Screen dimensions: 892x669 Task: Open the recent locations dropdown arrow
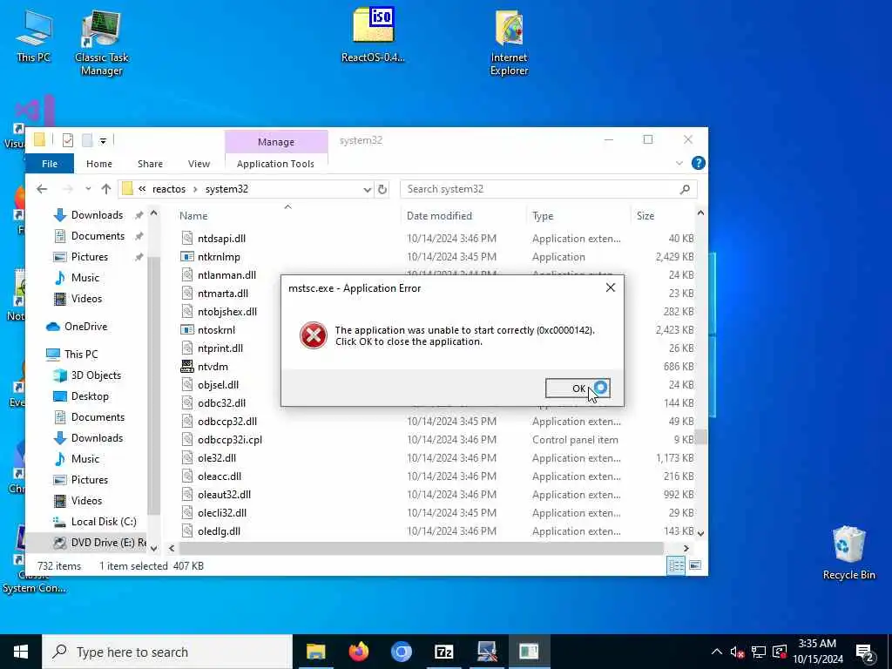(88, 189)
